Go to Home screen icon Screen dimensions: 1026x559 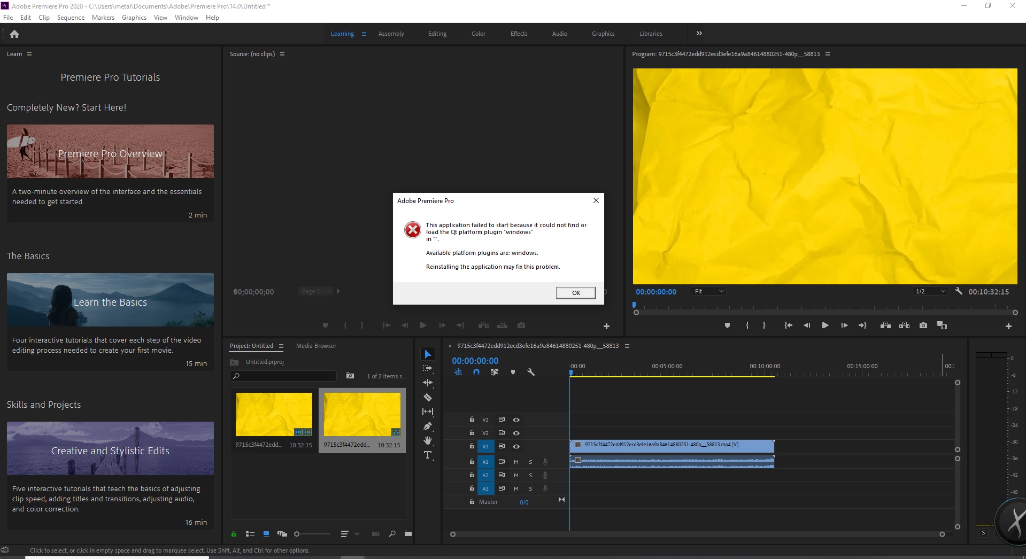pyautogui.click(x=14, y=34)
